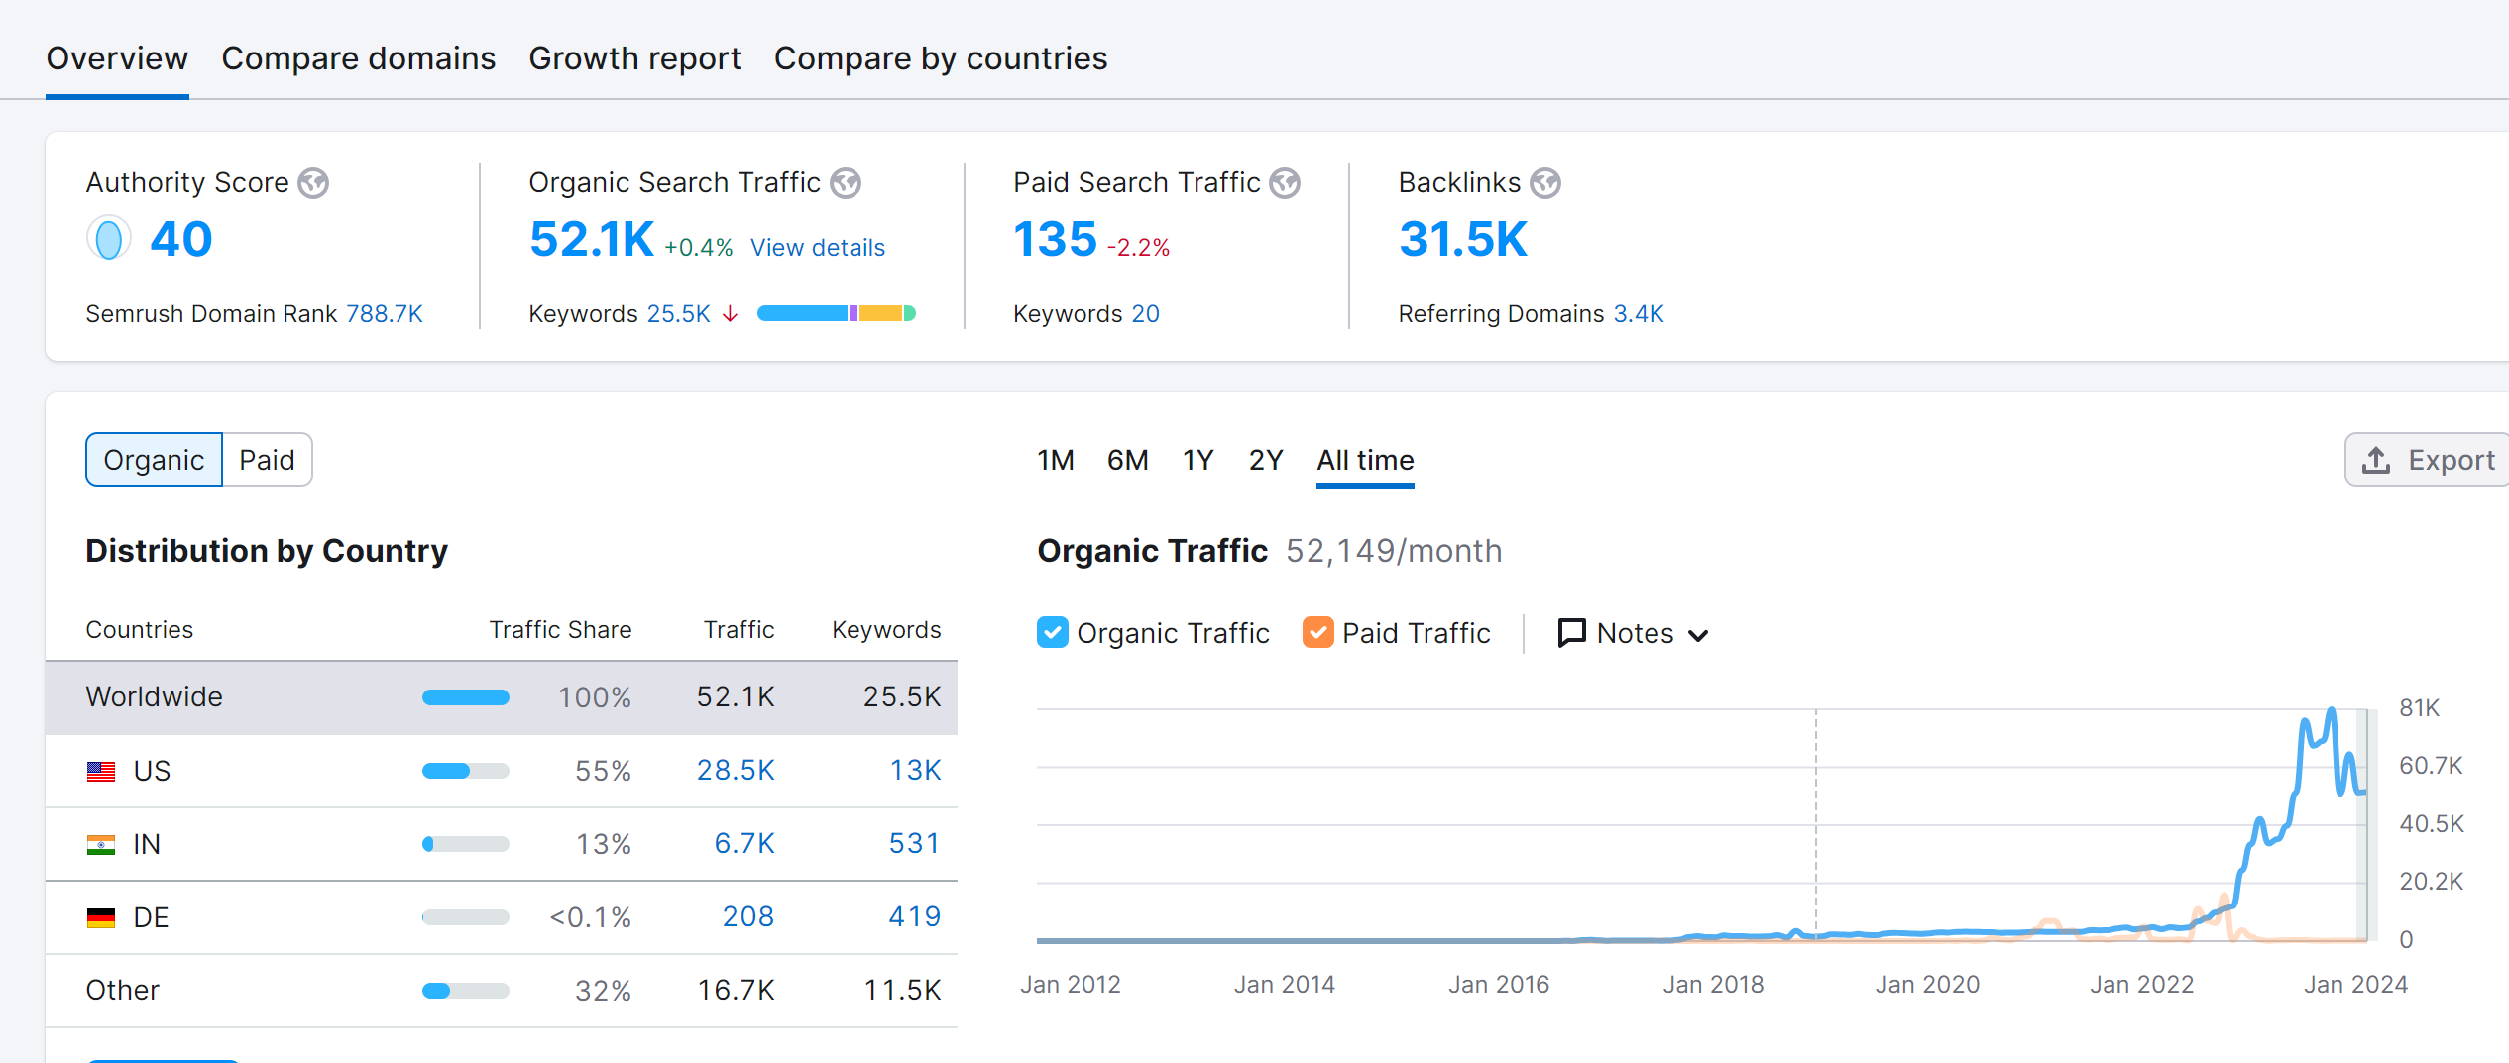Viewport: 2509px width, 1063px height.
Task: Click the Germany flag icon
Action: point(101,917)
